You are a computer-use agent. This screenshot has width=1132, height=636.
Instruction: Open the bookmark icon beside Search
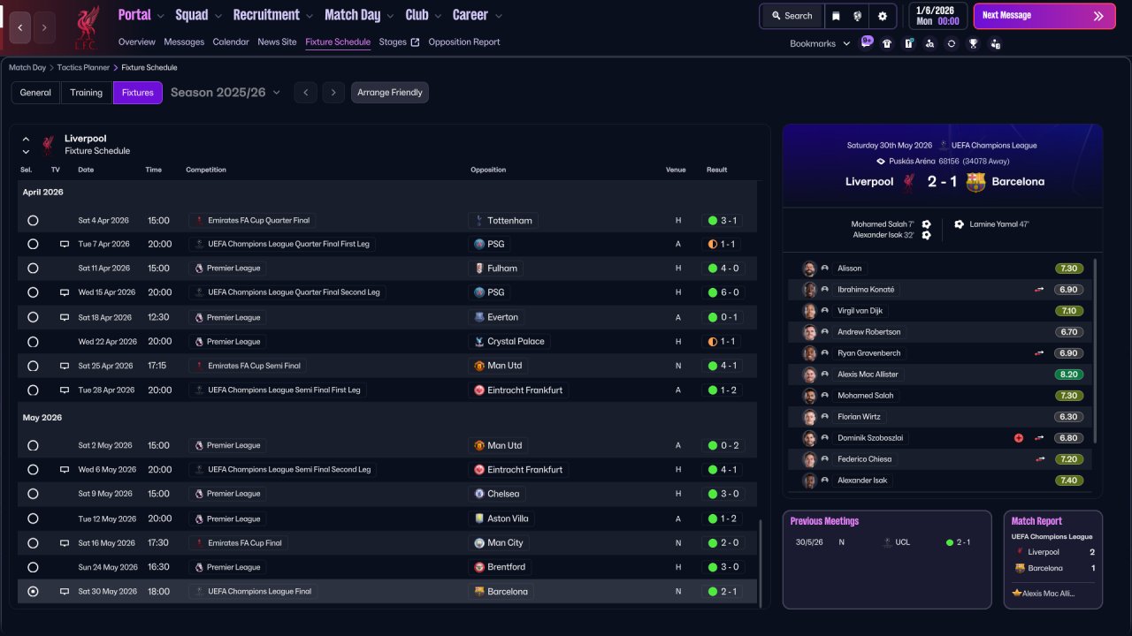pyautogui.click(x=836, y=16)
